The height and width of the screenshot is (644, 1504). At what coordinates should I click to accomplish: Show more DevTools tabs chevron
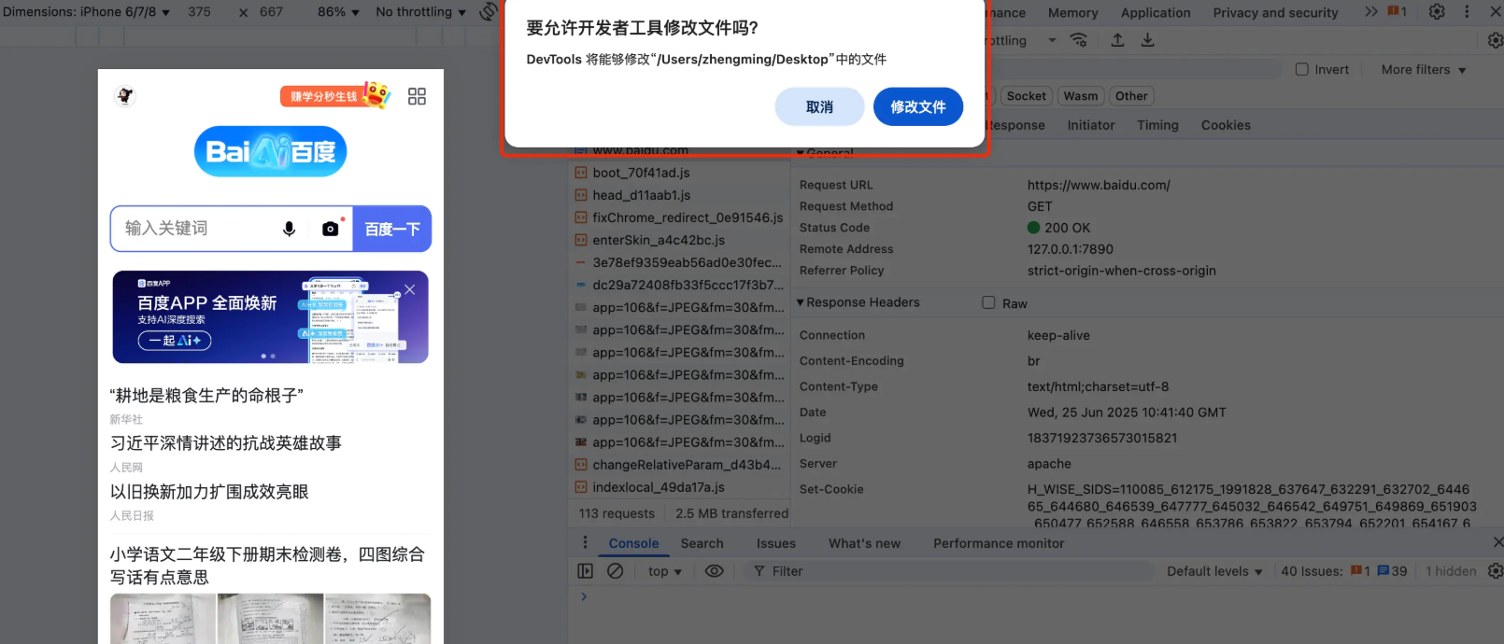pos(1370,12)
